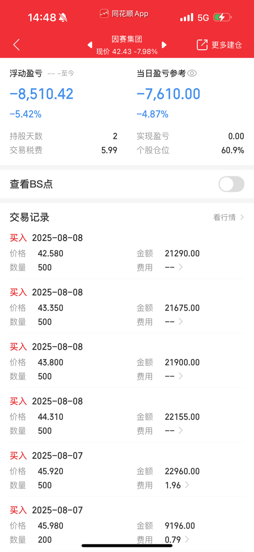Tap the 同花顺 App icon in status bar

(x=104, y=14)
